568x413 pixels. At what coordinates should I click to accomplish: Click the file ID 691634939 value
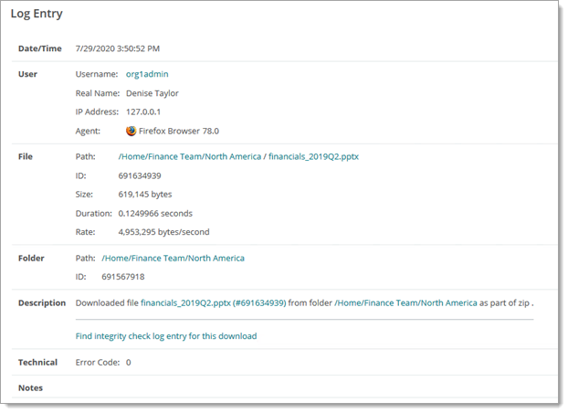[x=140, y=175]
